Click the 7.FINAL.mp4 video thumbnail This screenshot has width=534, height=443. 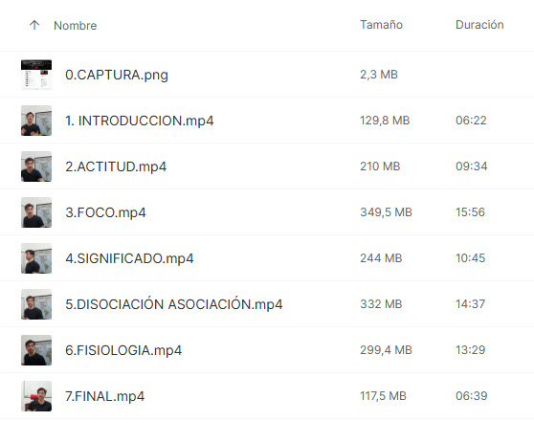click(36, 396)
